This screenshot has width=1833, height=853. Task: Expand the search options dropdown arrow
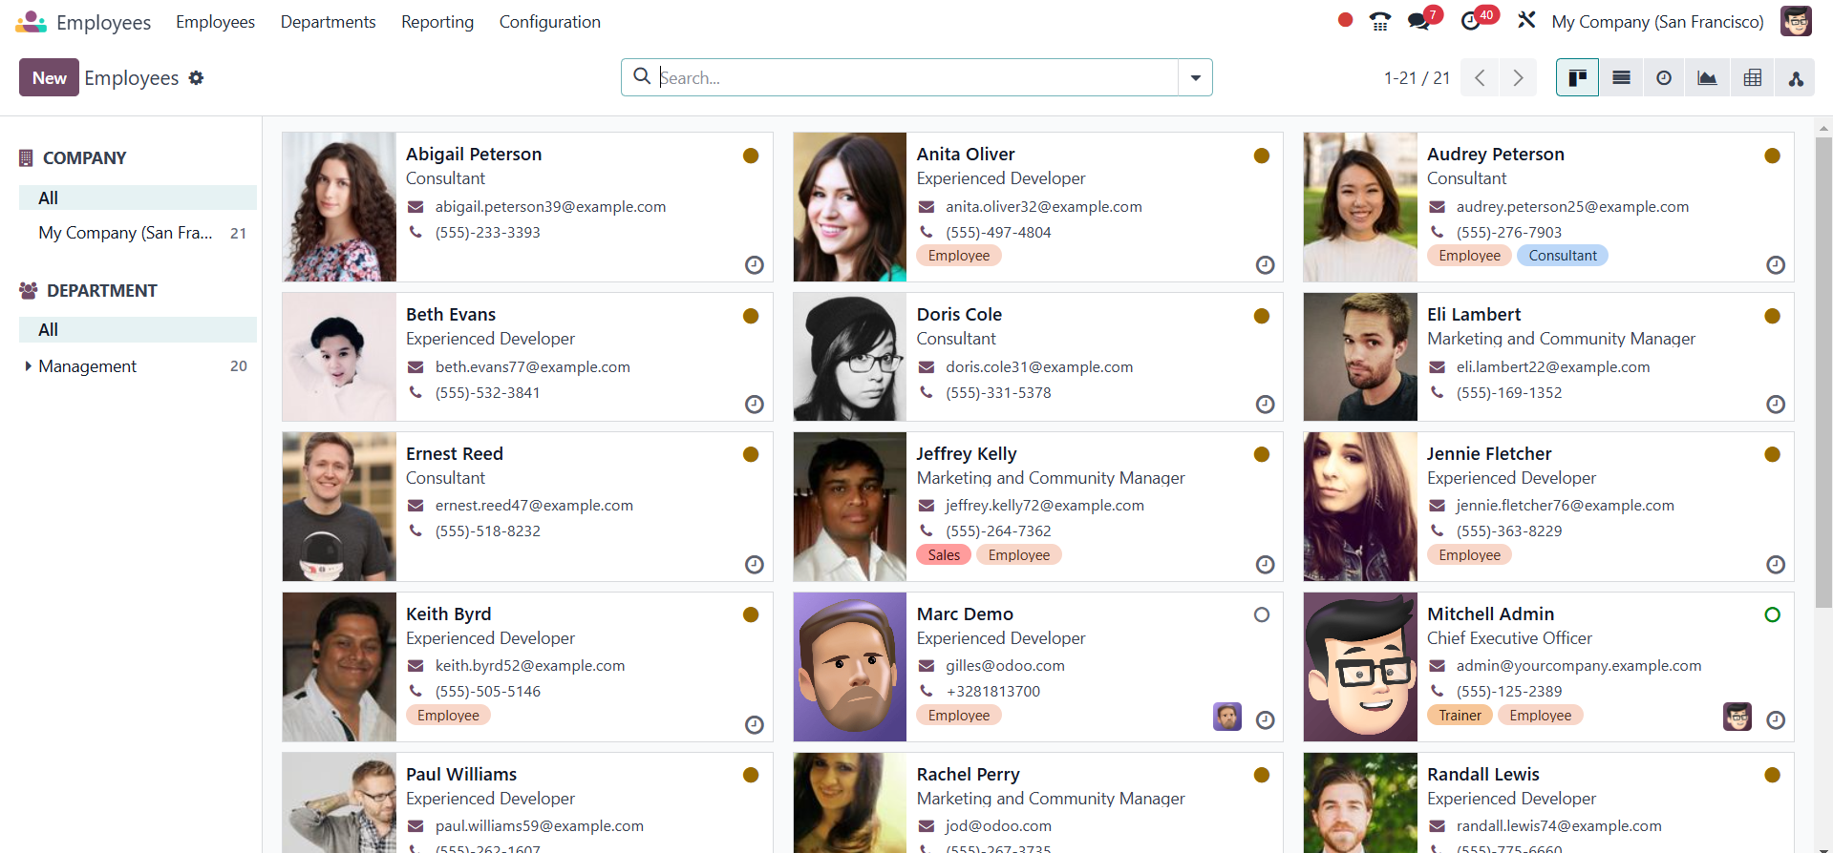click(1195, 77)
